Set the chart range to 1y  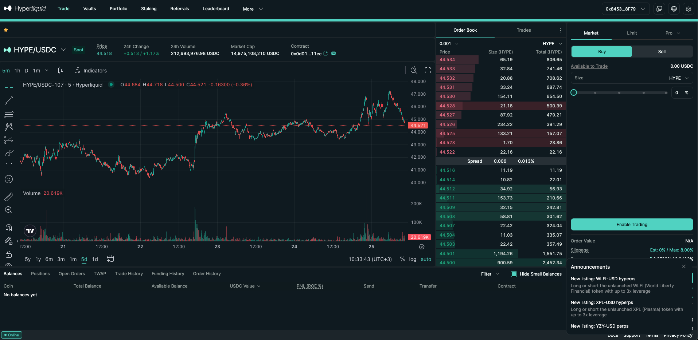38,259
